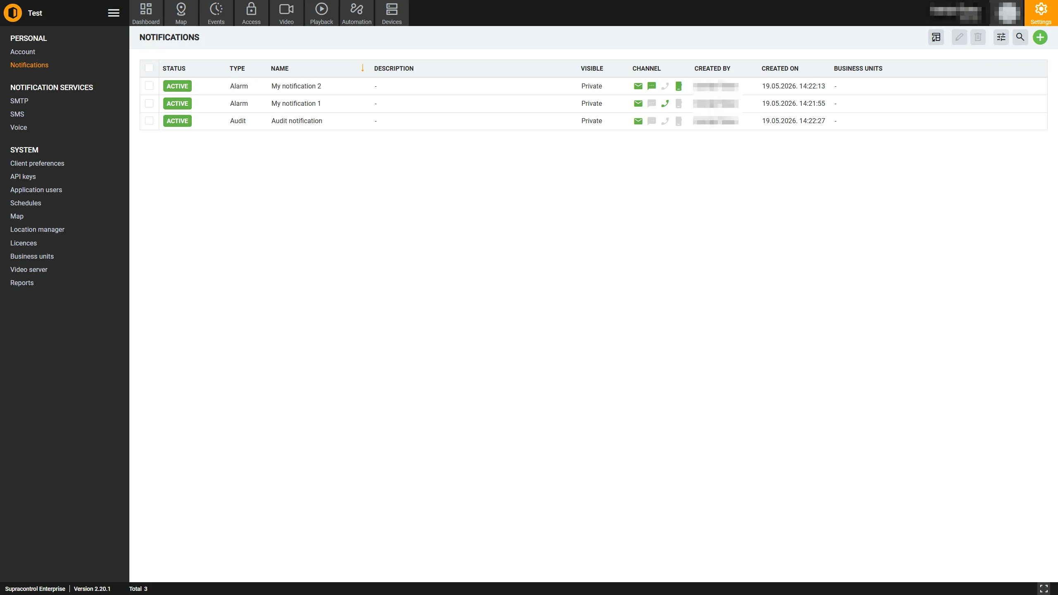The width and height of the screenshot is (1058, 595).
Task: Open the search magnifier tool
Action: tap(1020, 38)
